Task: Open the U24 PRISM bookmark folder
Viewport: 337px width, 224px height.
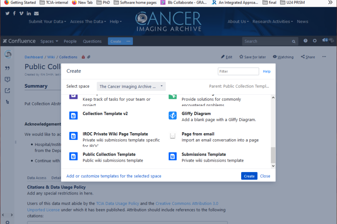Action: [292, 2]
